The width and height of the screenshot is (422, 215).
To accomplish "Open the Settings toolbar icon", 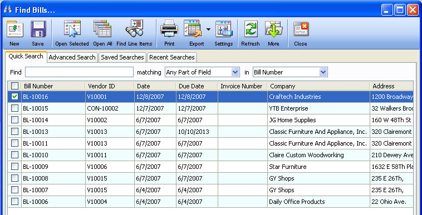I will pyautogui.click(x=224, y=29).
